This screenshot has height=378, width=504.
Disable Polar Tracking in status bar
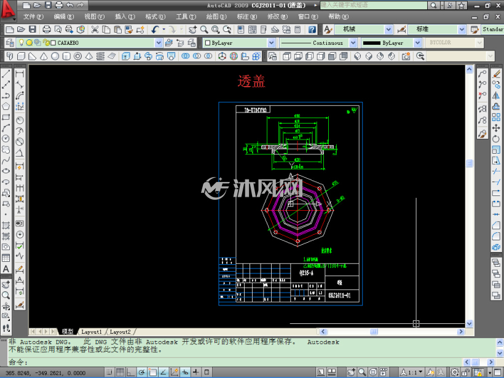pos(142,372)
